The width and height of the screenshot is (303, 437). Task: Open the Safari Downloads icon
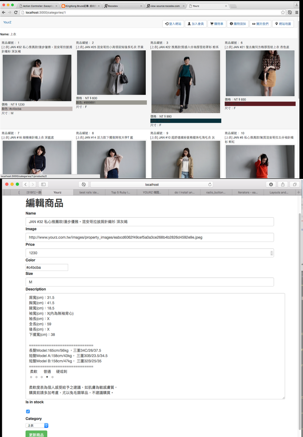(270, 184)
